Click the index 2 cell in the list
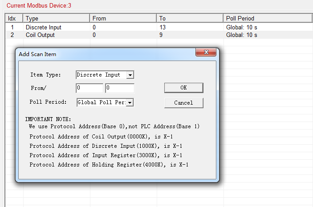This screenshot has height=207, width=313. click(12, 35)
